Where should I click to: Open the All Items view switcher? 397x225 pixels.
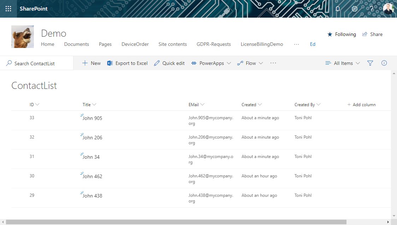tap(343, 63)
